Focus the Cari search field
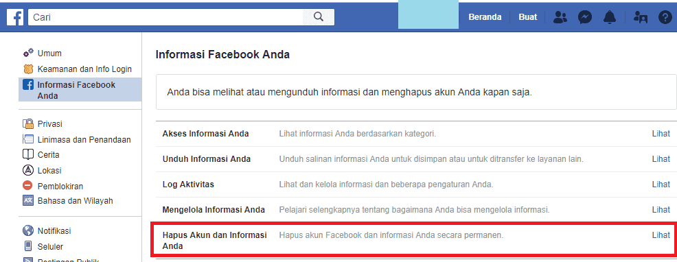This screenshot has height=262, width=677. click(x=165, y=17)
